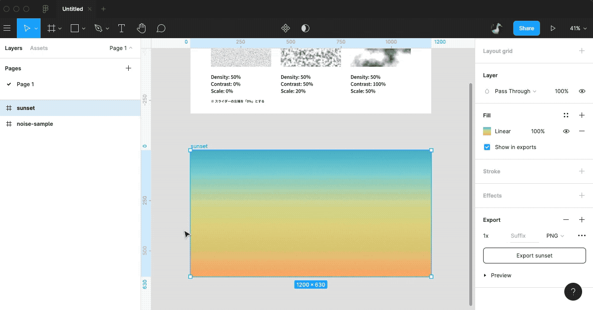The width and height of the screenshot is (593, 310).
Task: Click the Present play icon
Action: (553, 28)
